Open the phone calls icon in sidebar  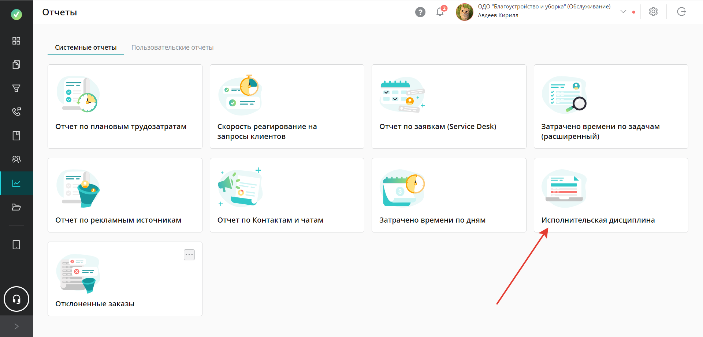(16, 112)
